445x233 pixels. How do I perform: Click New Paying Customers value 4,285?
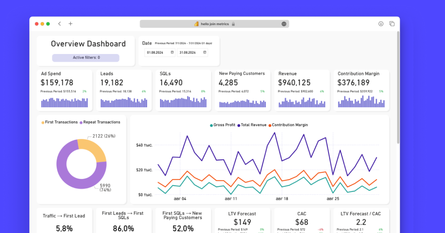[228, 82]
